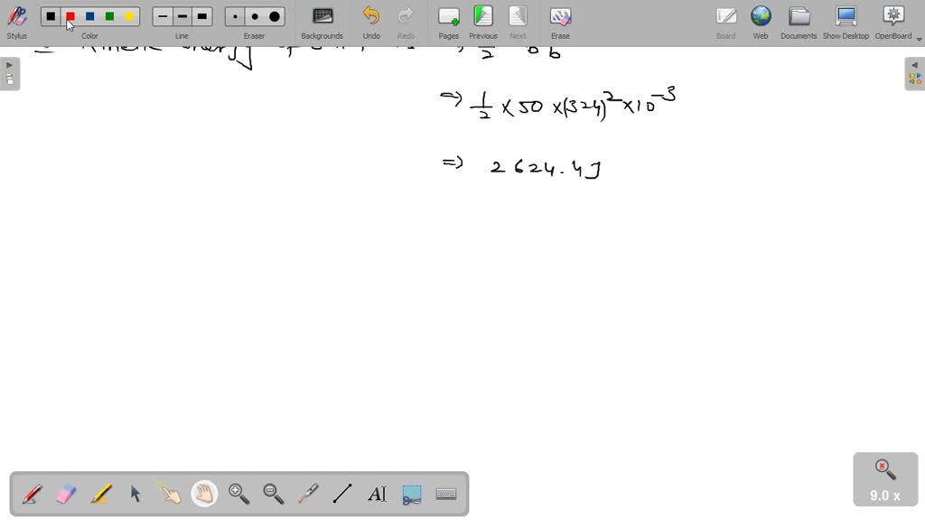Screen dimensions: 925x520
Task: Activate the Laser pointer tool
Action: click(307, 493)
